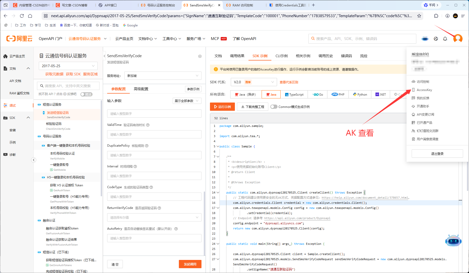Open the 展示全部参数 dropdown
The width and height of the screenshot is (469, 273).
coord(187,101)
